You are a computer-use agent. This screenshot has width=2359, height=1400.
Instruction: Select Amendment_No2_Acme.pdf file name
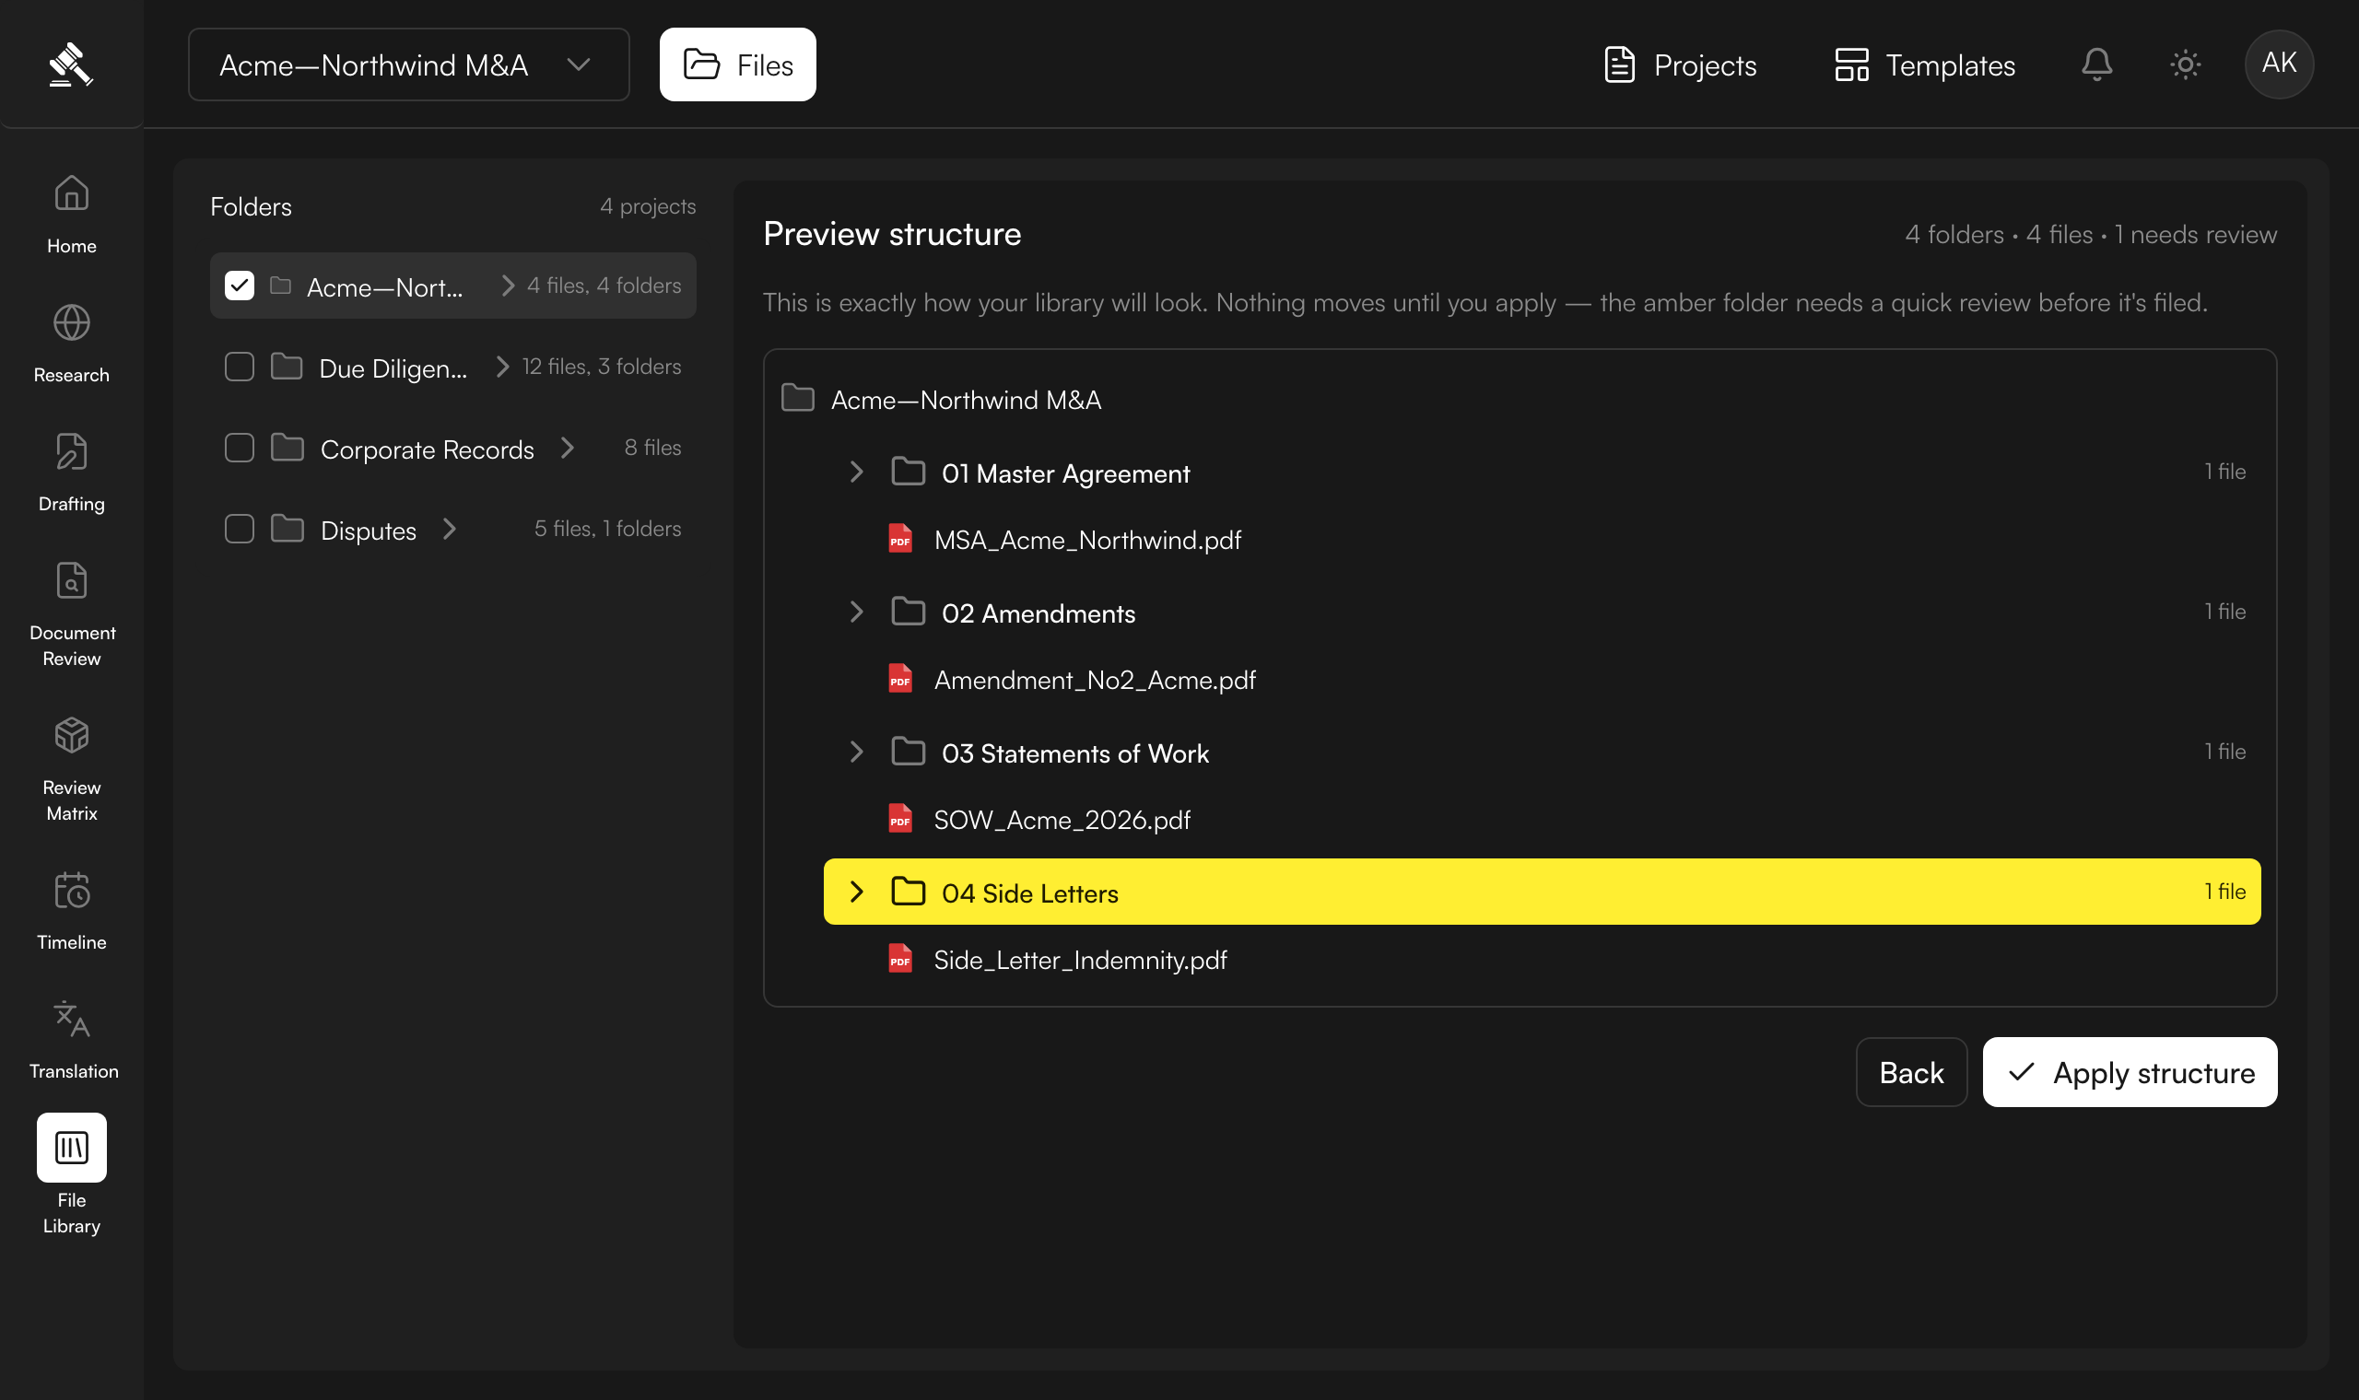pyautogui.click(x=1095, y=679)
